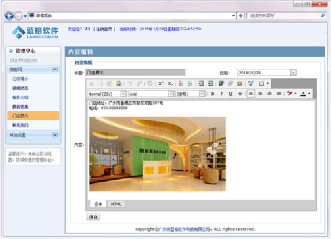The image size is (331, 239).
Task: Collapse the 微官网 sidebar section
Action: tap(55, 69)
